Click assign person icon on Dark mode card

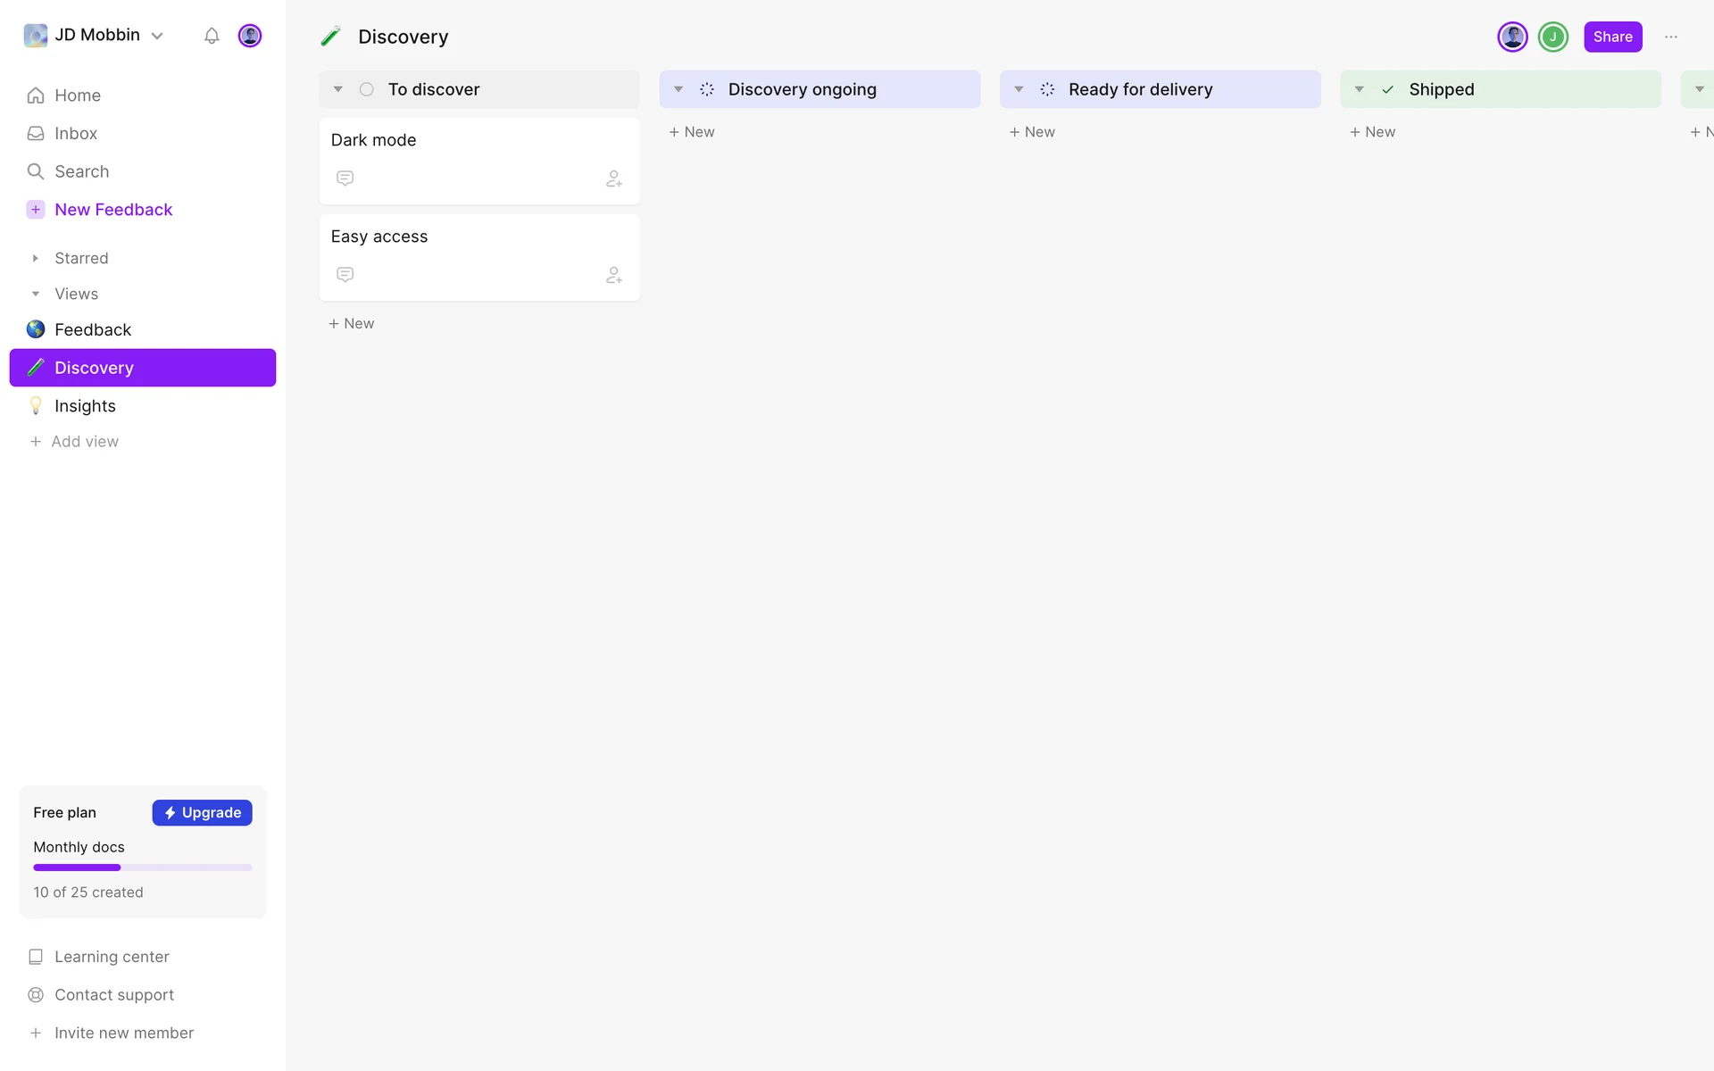(613, 178)
